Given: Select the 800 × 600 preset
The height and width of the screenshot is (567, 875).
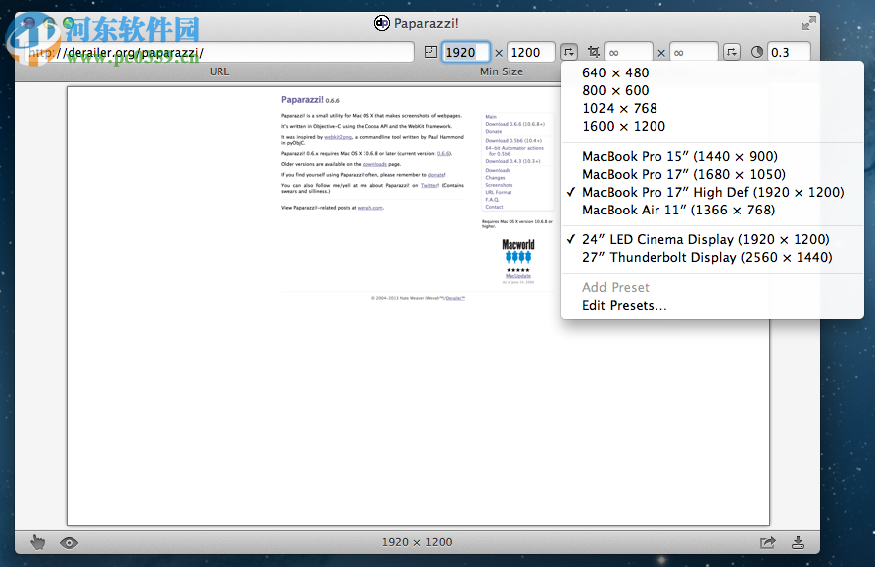Looking at the screenshot, I should [712, 90].
